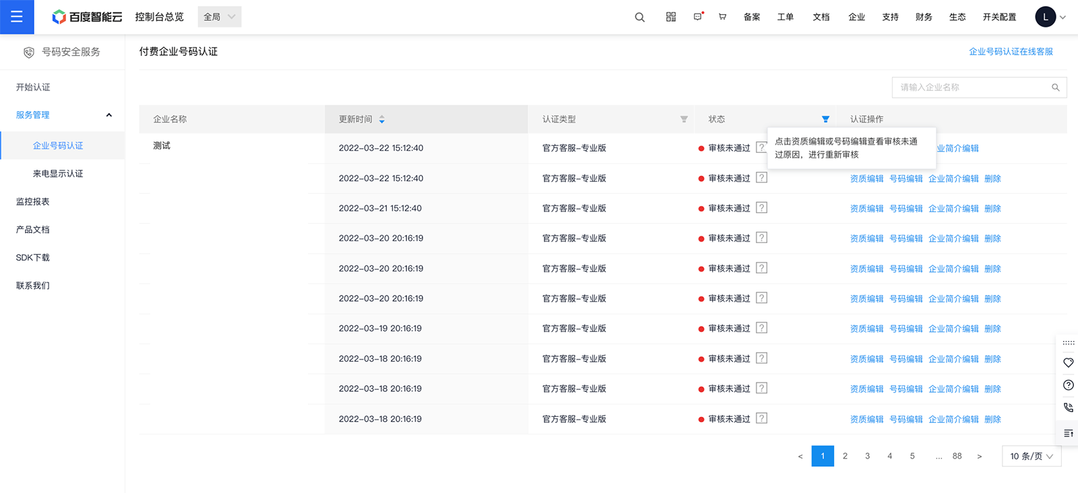Click 删除 in 2022-03-21 15:12:40 row

[x=992, y=209]
